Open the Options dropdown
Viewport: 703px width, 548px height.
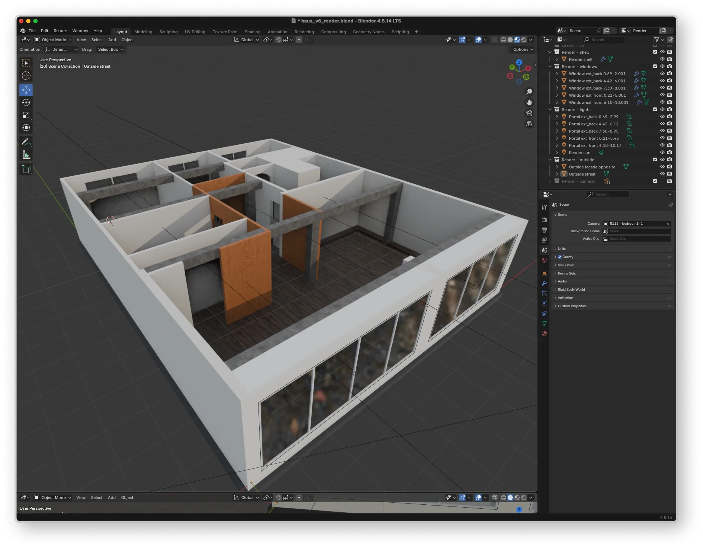click(x=523, y=49)
